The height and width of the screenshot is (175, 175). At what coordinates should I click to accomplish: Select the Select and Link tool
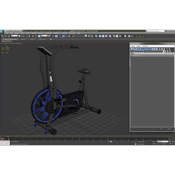tap(2, 36)
